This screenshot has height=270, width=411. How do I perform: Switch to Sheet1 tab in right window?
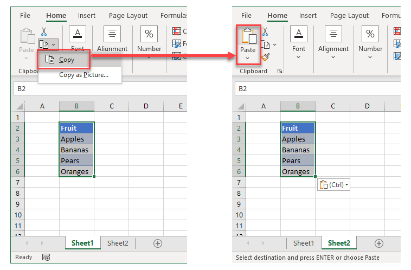(x=304, y=243)
